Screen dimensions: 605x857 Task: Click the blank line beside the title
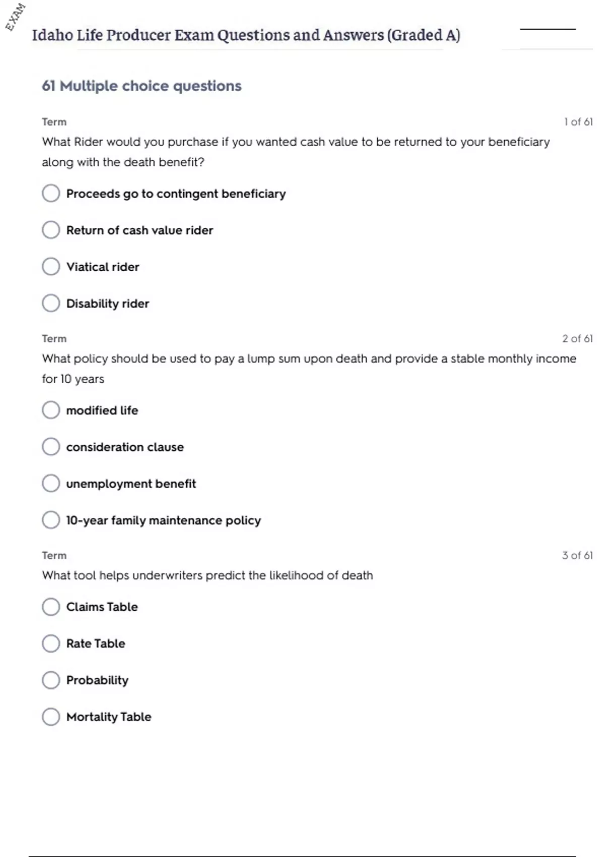(548, 29)
